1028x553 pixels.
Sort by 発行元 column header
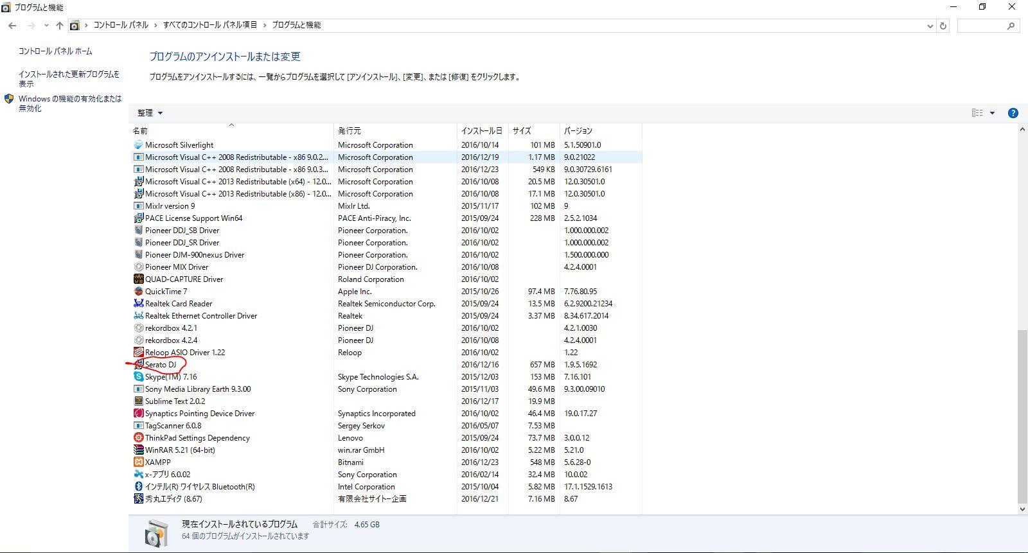click(396, 130)
